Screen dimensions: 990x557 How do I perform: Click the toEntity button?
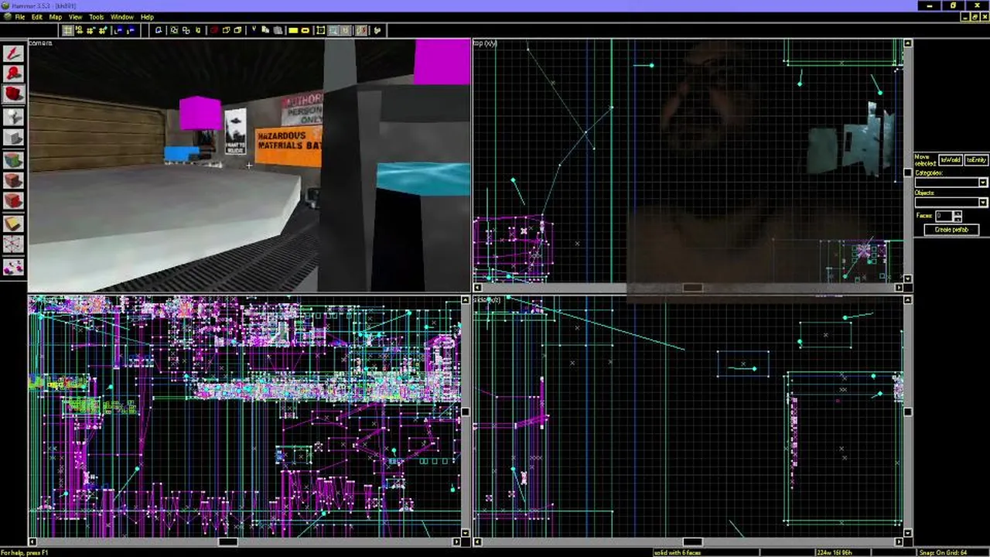976,160
